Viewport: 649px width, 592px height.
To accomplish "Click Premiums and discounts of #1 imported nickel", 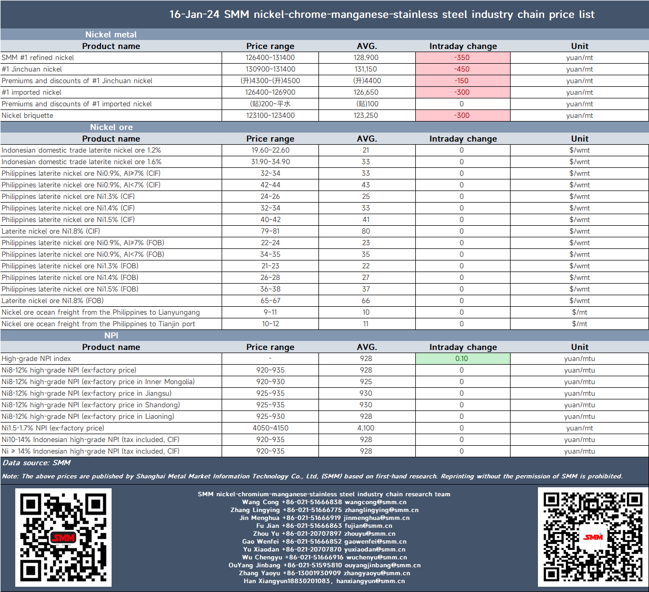I will (x=77, y=104).
